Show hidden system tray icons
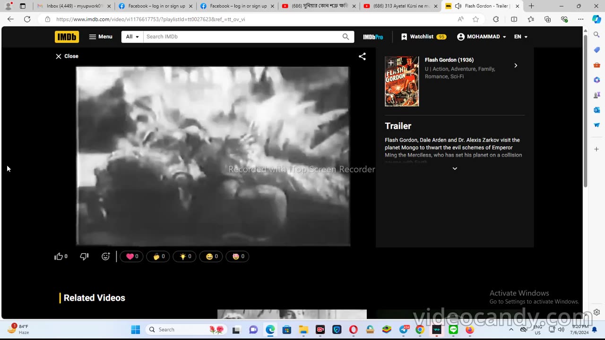 (511, 330)
